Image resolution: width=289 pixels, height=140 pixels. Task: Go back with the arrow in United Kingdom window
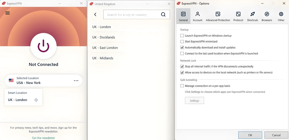pos(95,14)
